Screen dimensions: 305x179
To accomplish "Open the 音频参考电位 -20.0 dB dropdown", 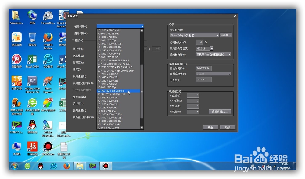I will pyautogui.click(x=211, y=48).
